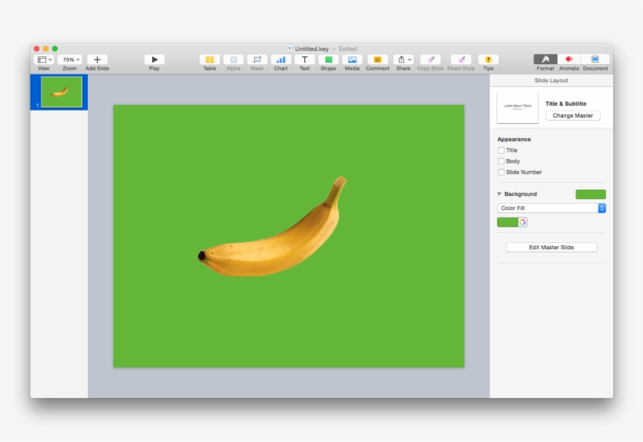Switch to the Animate tab

(x=569, y=60)
